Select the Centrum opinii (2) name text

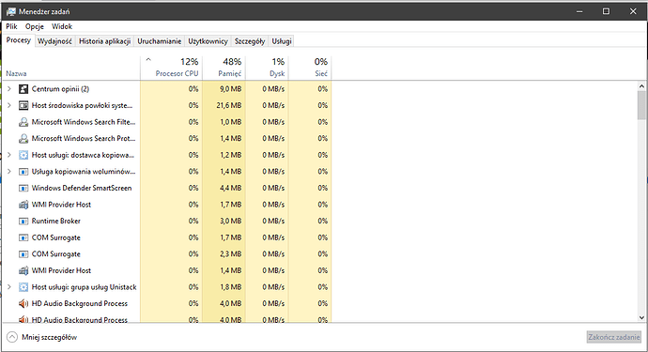(60, 89)
